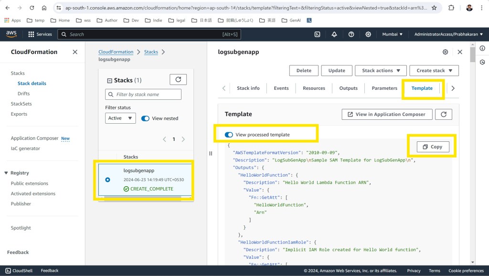Open the CloudShell terminal icon in the top bar

coord(317,34)
